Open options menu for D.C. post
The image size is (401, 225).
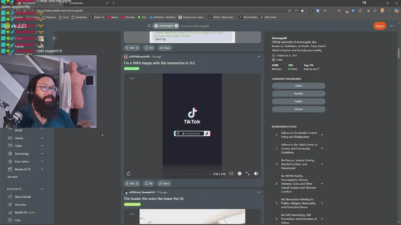pyautogui.click(x=259, y=57)
